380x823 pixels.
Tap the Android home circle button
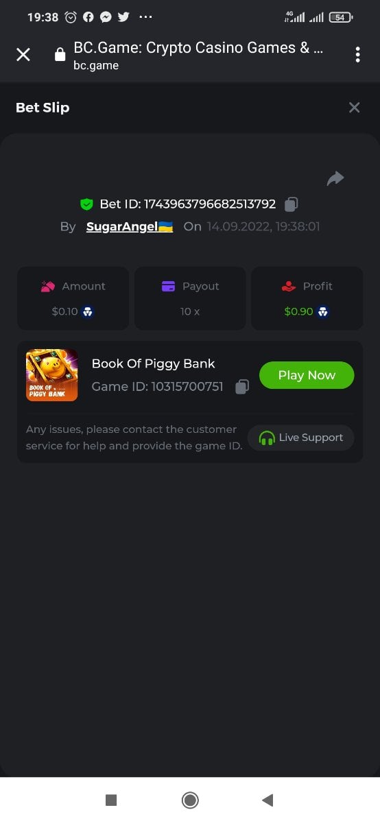pyautogui.click(x=190, y=800)
